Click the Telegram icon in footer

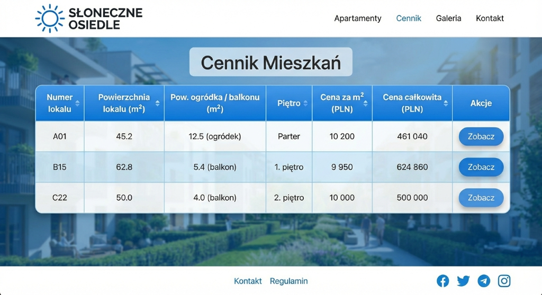tap(484, 281)
